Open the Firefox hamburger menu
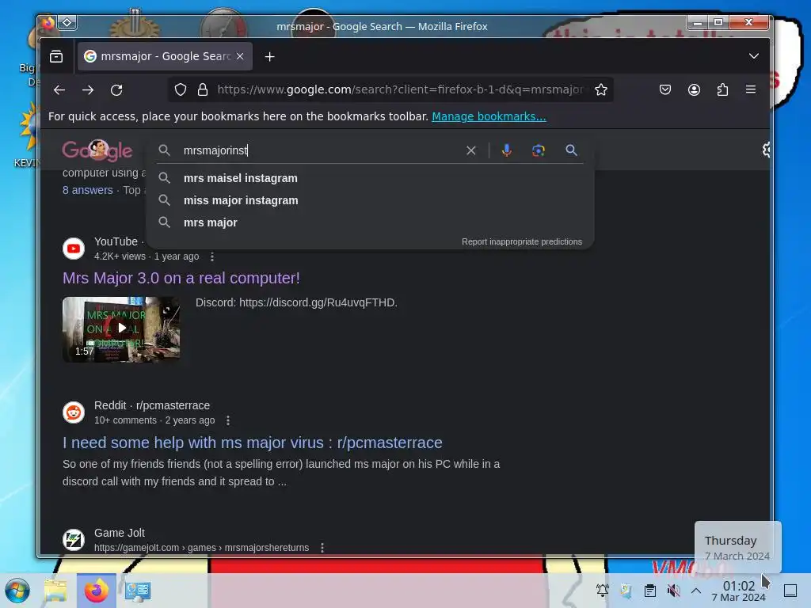The height and width of the screenshot is (608, 811). 751,89
